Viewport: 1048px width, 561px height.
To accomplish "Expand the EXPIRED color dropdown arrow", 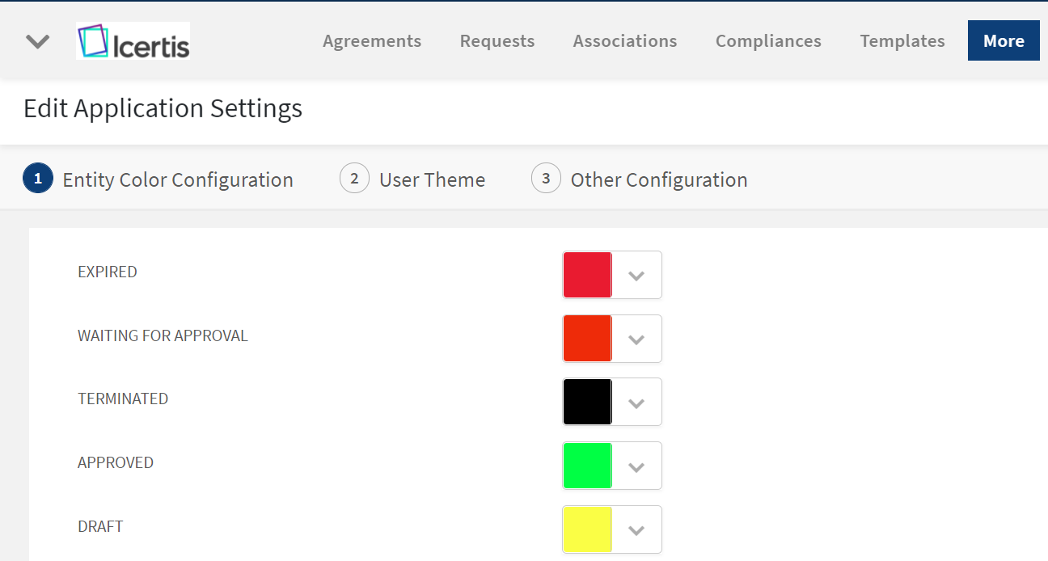I will tap(636, 276).
